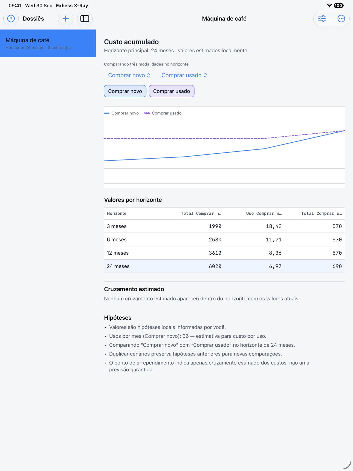Image resolution: width=353 pixels, height=471 pixels.
Task: Toggle the sidebar panel icon
Action: 85,19
